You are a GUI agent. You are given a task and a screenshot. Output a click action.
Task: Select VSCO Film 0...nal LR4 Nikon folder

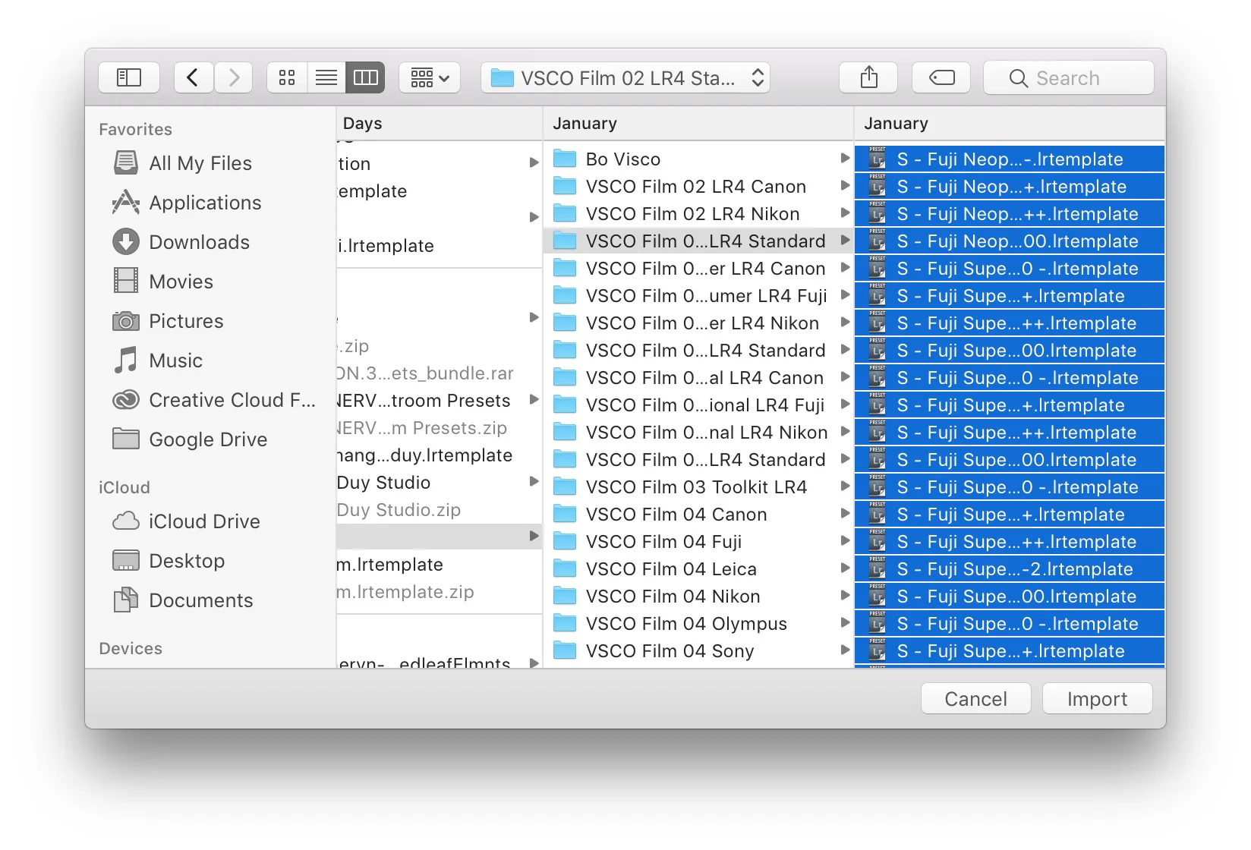(698, 433)
